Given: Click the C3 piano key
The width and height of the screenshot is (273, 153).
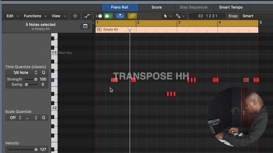Looking at the screenshot, I should [x=54, y=52].
